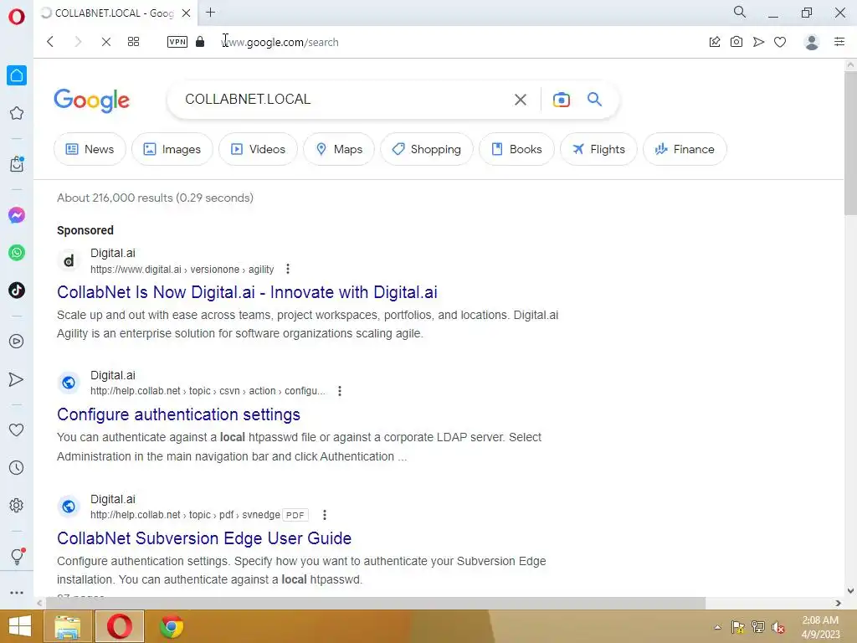857x643 pixels.
Task: Switch to the Videos results tab
Action: point(258,149)
